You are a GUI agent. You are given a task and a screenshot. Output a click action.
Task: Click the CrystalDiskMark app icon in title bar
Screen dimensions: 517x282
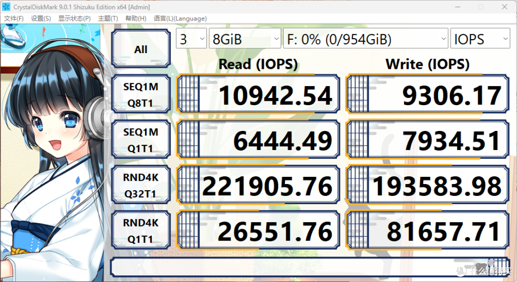click(6, 7)
